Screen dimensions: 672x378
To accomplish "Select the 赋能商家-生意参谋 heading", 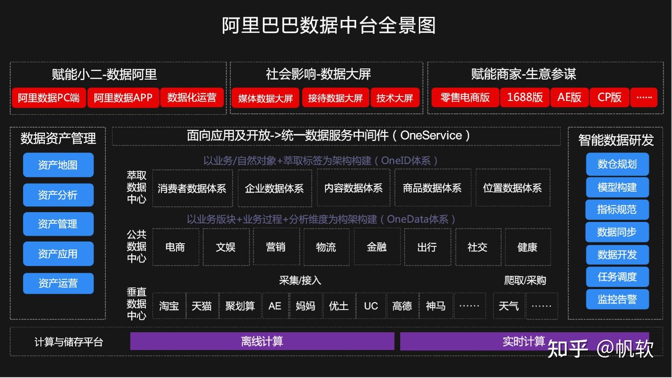I will pos(524,74).
